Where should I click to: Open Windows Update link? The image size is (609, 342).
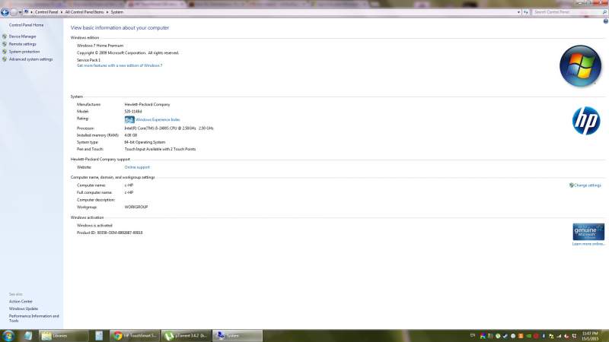[x=24, y=309]
